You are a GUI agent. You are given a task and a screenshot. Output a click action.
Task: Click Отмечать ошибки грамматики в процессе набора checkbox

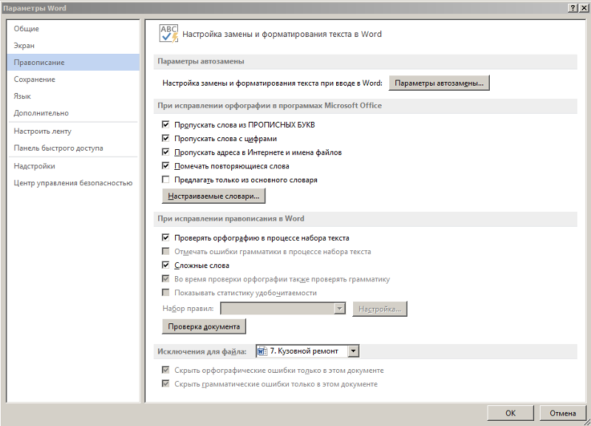(165, 251)
